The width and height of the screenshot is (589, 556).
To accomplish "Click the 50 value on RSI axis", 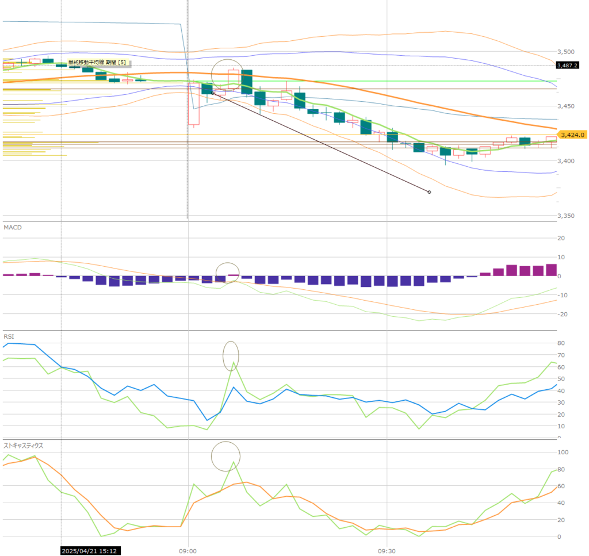I will tap(561, 379).
